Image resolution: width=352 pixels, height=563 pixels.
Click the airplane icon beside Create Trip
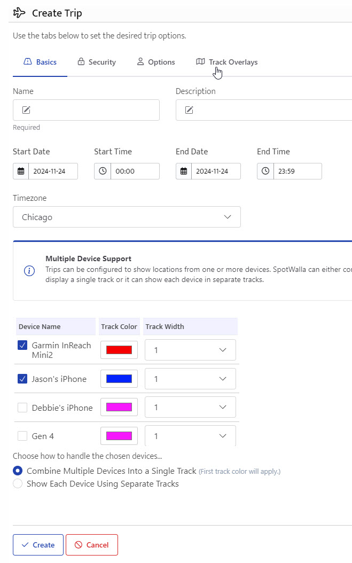19,13
